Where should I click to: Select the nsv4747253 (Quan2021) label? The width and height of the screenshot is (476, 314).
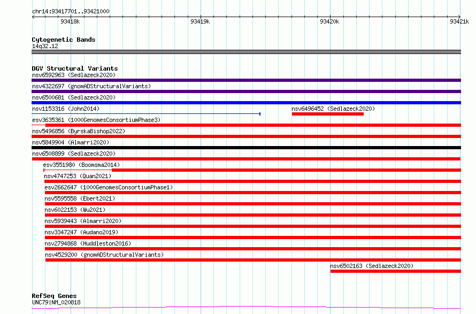pyautogui.click(x=78, y=176)
